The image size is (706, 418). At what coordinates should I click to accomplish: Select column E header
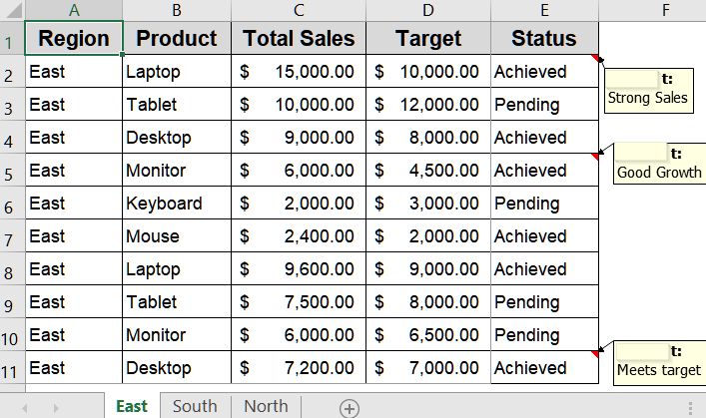(544, 10)
